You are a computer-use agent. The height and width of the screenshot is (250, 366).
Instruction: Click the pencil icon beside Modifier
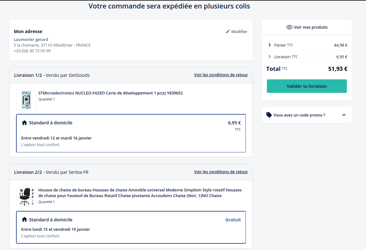[x=228, y=31]
